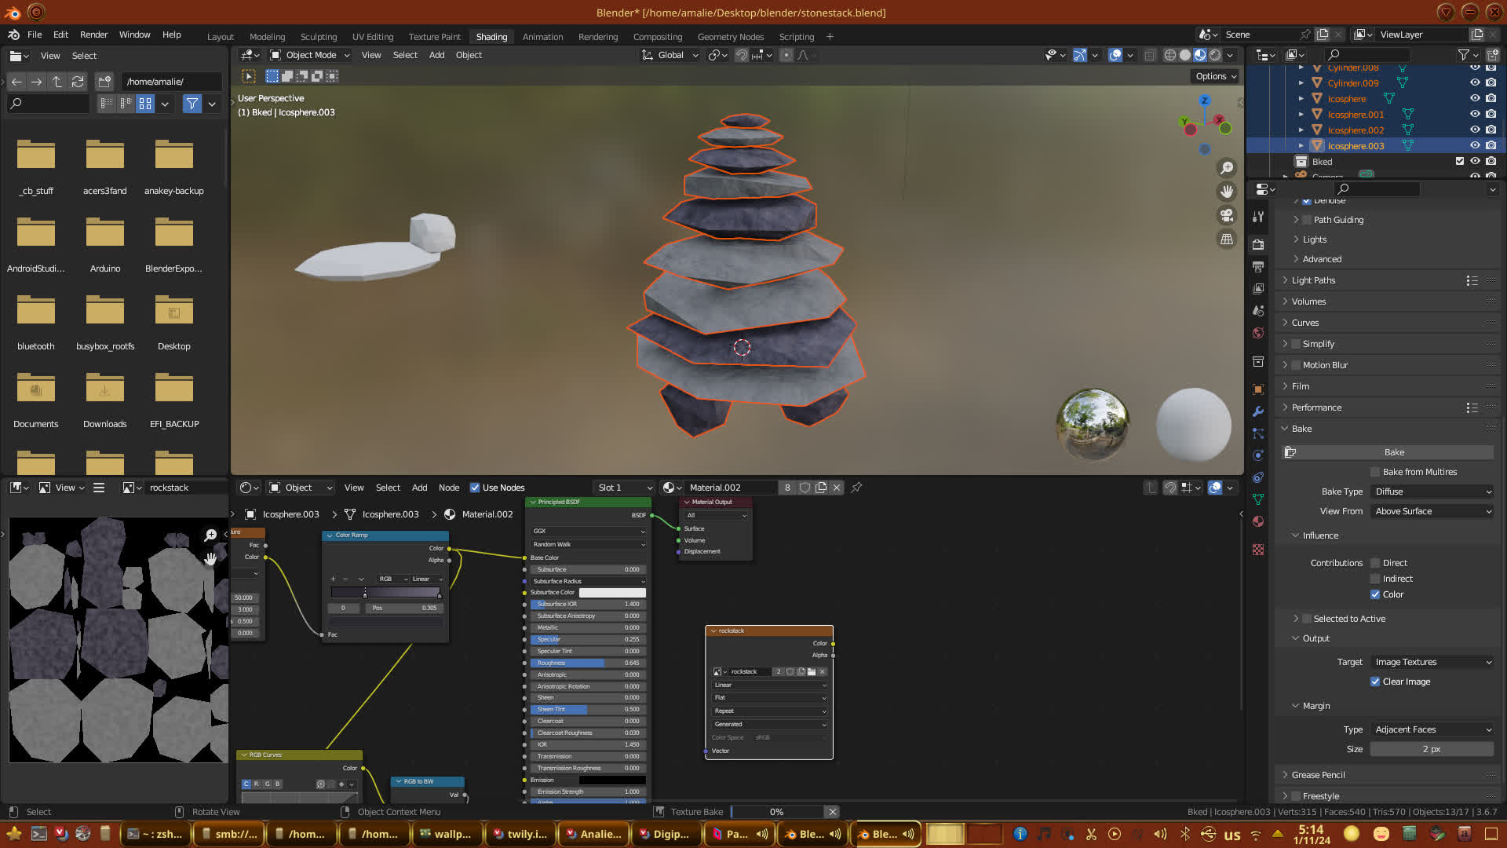The width and height of the screenshot is (1507, 848).
Task: Switch to the UV Editing workspace tab
Action: pyautogui.click(x=372, y=37)
